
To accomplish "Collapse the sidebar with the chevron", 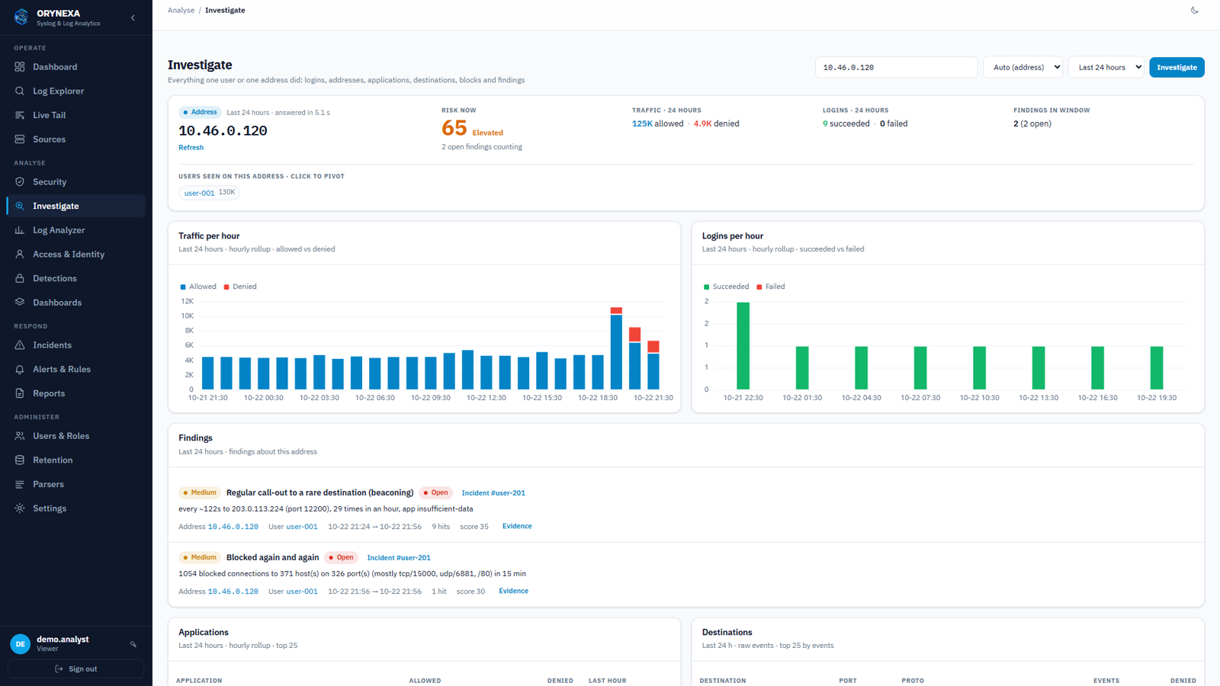I will [x=133, y=18].
